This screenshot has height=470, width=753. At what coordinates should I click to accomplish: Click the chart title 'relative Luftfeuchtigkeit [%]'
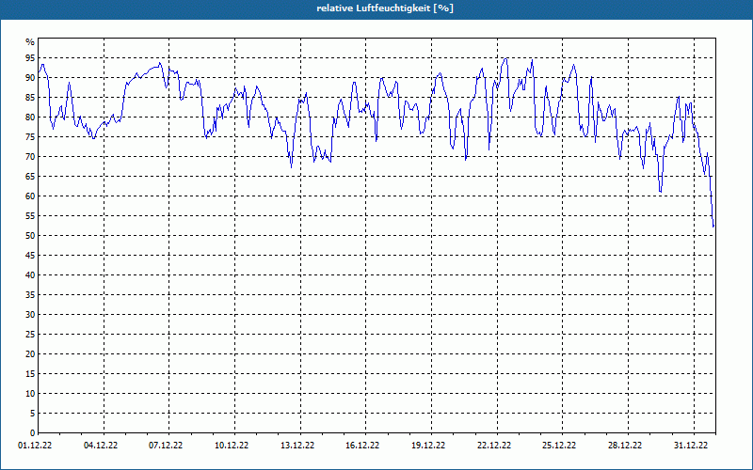[x=385, y=8]
